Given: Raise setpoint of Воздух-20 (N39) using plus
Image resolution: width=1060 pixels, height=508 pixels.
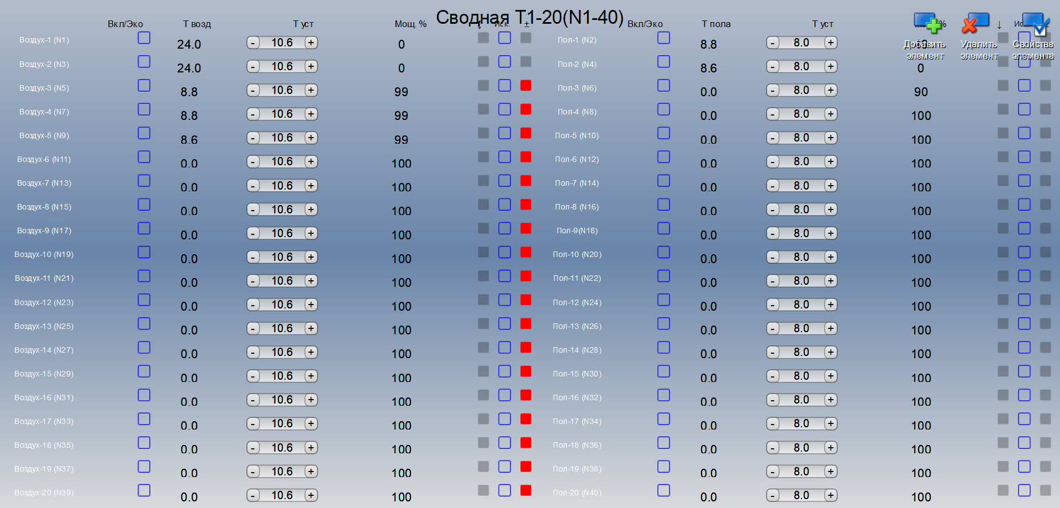Looking at the screenshot, I should click(x=311, y=495).
